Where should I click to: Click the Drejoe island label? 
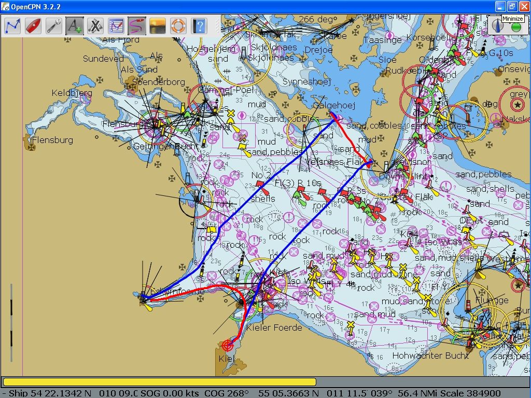tap(318, 50)
